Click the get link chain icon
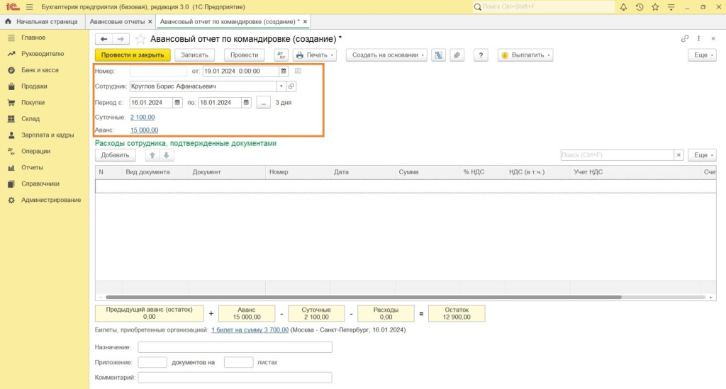 (x=684, y=39)
